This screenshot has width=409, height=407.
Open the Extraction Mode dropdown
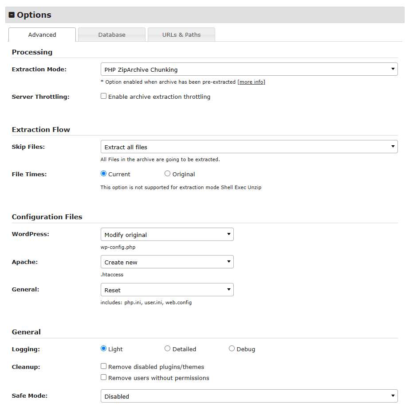coord(249,70)
